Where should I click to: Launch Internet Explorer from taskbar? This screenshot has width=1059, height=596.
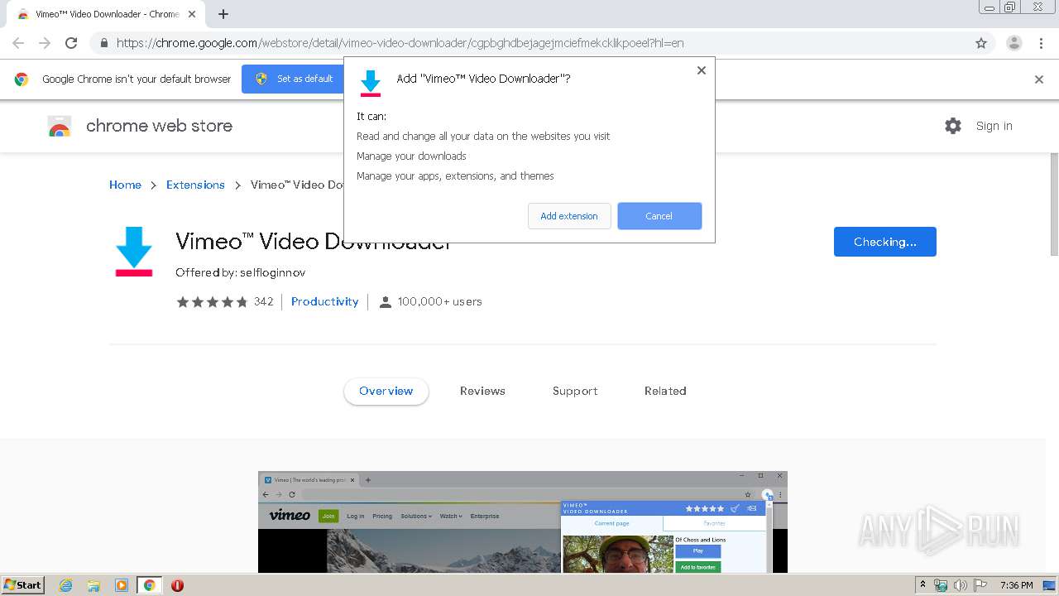click(66, 585)
